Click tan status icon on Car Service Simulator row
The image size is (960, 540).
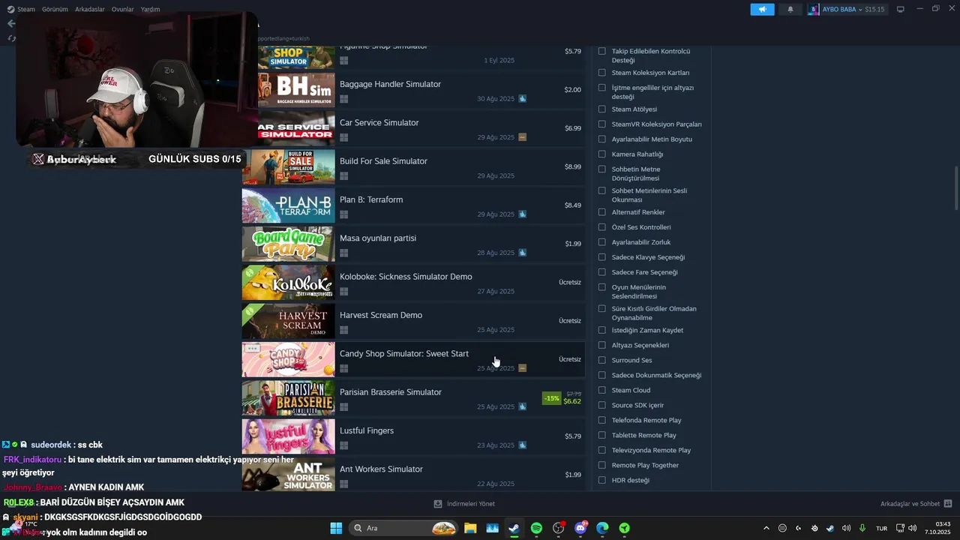(522, 137)
